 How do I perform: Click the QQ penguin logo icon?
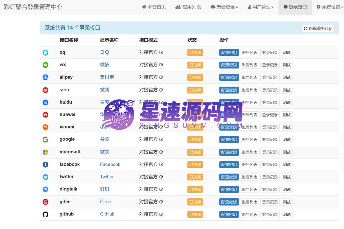coord(45,53)
